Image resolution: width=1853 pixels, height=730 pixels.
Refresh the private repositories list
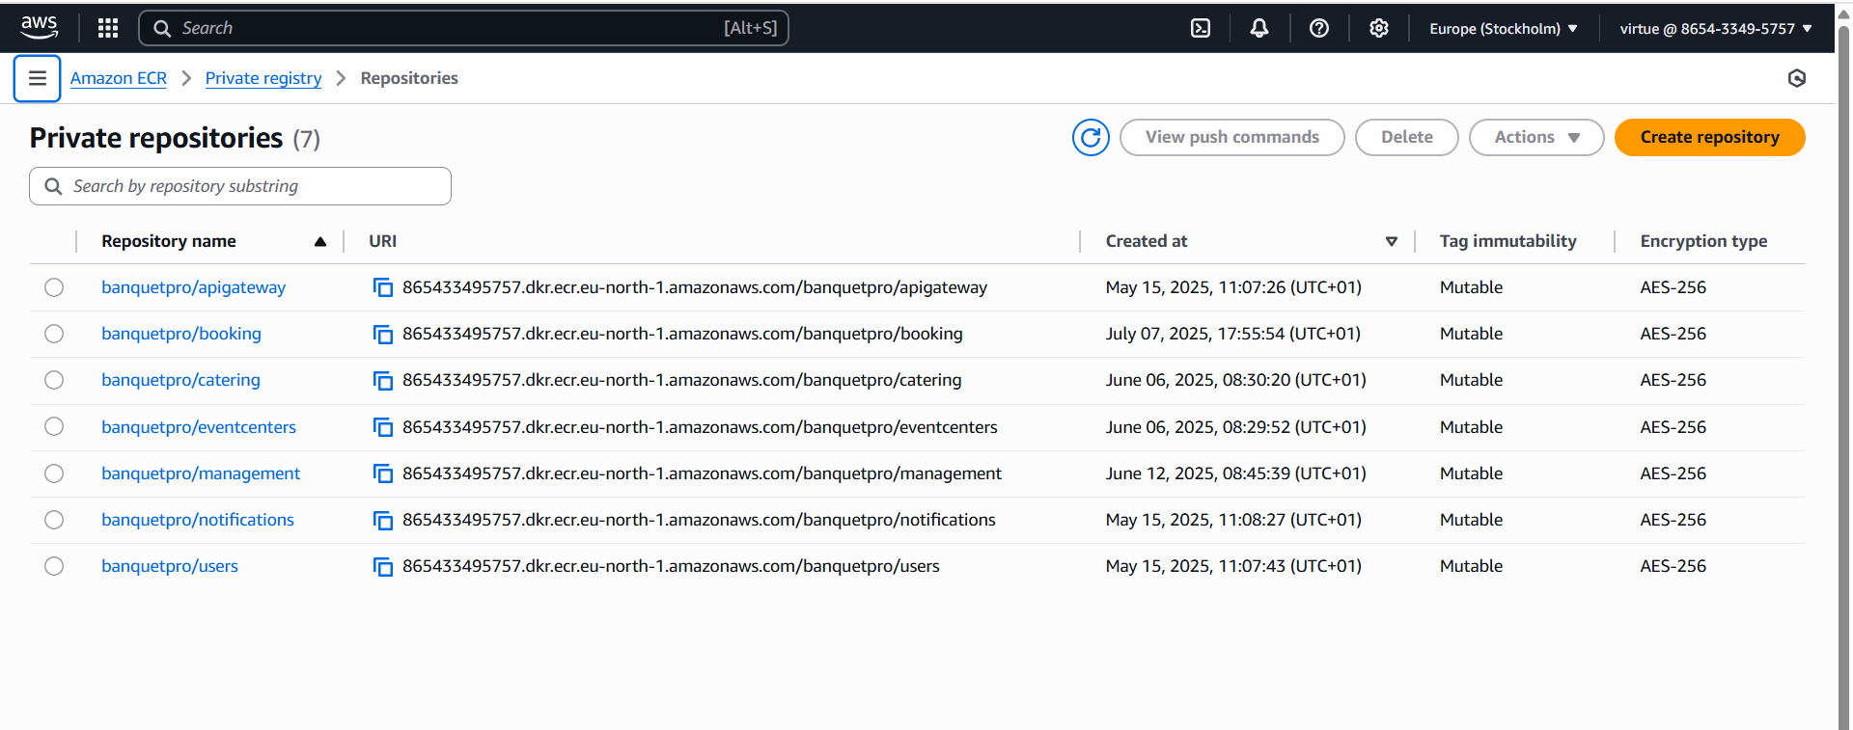pyautogui.click(x=1091, y=138)
